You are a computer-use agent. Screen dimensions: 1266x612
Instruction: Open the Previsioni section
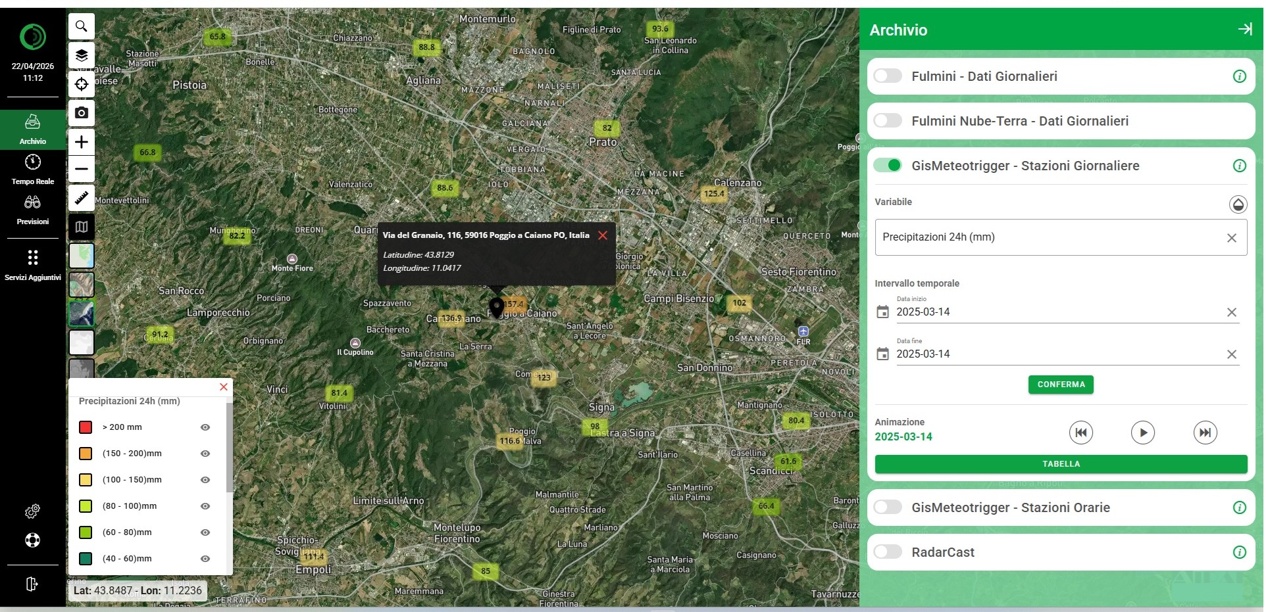click(x=33, y=210)
